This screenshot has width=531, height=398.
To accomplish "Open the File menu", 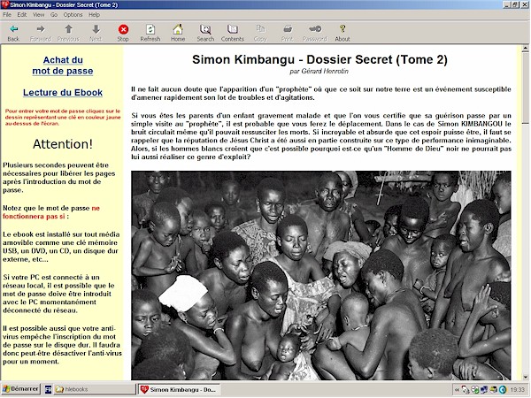I will 9,14.
